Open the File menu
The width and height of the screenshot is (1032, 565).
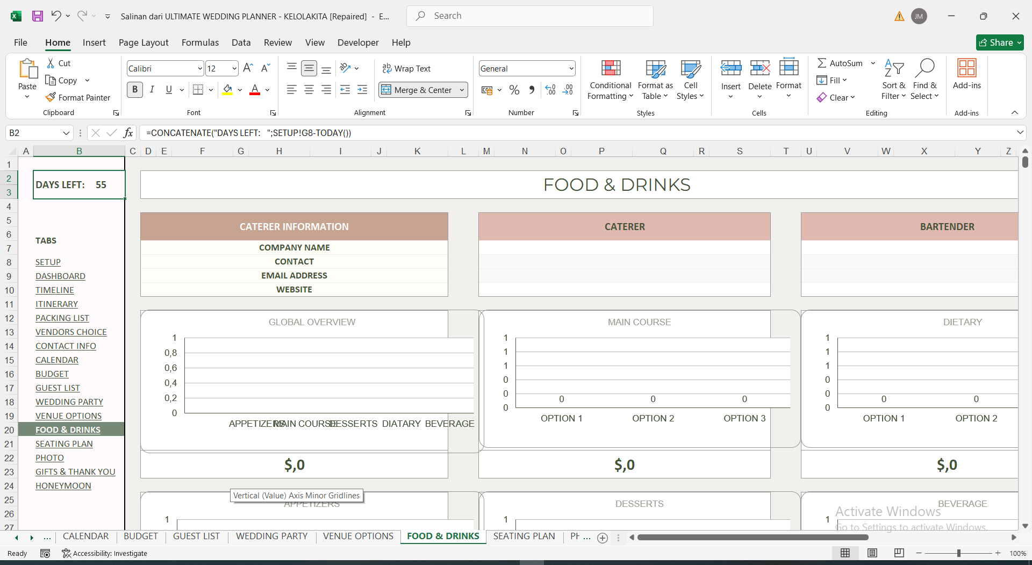pos(20,42)
